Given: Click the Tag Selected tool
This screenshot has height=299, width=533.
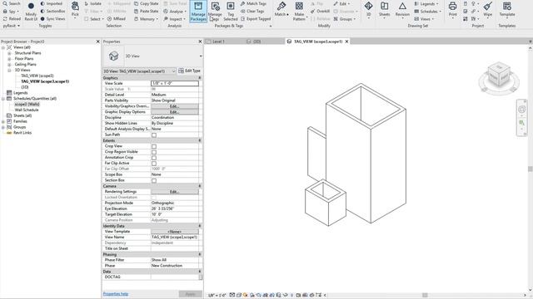Looking at the screenshot, I should pos(231,11).
